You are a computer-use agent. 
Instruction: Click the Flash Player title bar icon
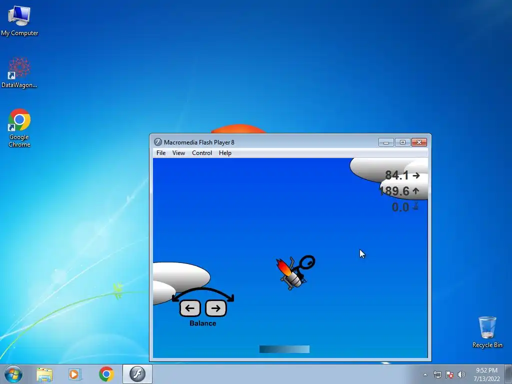(158, 142)
